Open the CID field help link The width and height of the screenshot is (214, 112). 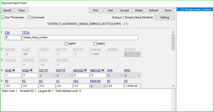point(7,32)
